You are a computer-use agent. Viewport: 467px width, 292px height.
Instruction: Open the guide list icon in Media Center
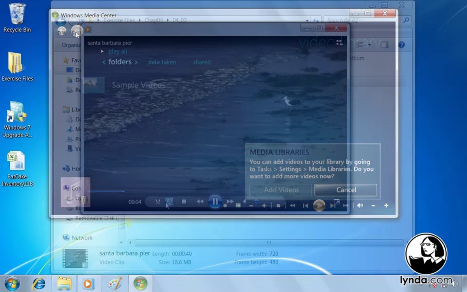[x=238, y=206]
